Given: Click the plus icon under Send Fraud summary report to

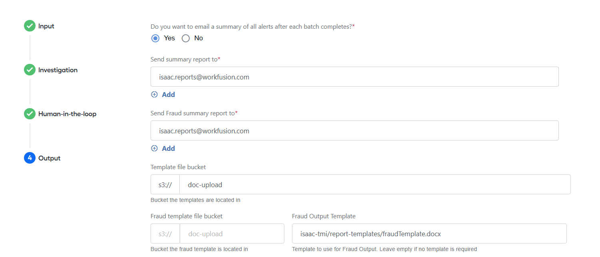Looking at the screenshot, I should tap(154, 148).
